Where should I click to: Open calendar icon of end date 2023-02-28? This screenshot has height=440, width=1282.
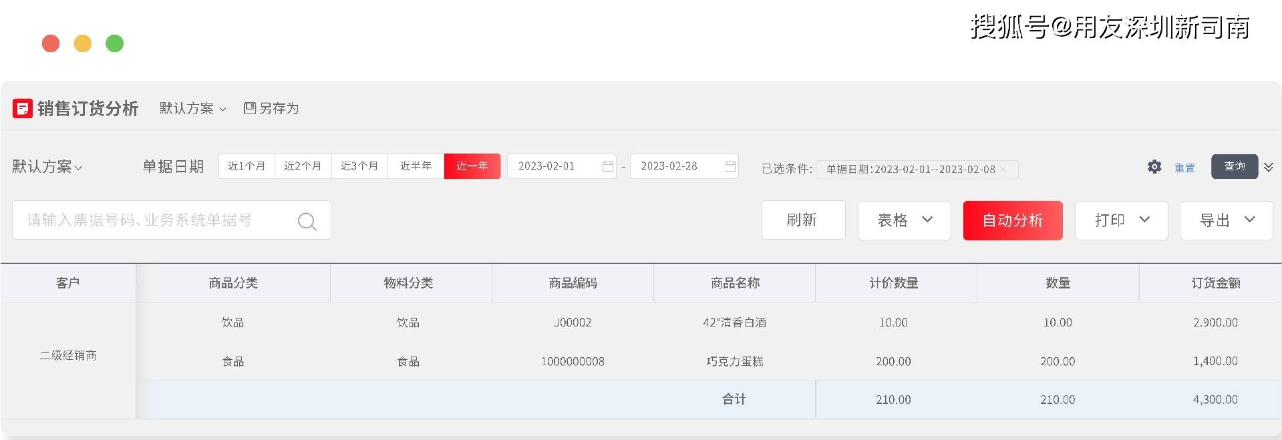pyautogui.click(x=730, y=166)
